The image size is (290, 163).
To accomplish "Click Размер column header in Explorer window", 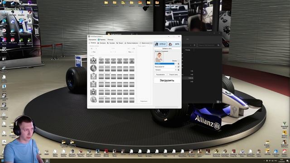I will coord(188,50).
